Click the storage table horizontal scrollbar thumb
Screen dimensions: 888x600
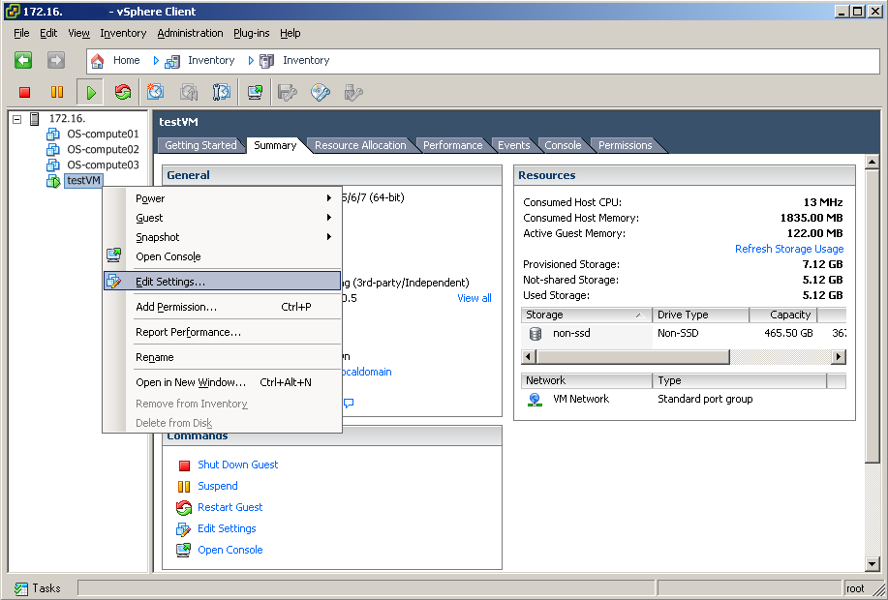(632, 357)
